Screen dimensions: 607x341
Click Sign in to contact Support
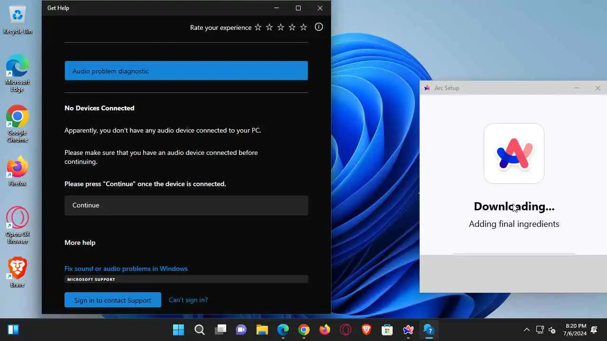click(x=113, y=300)
